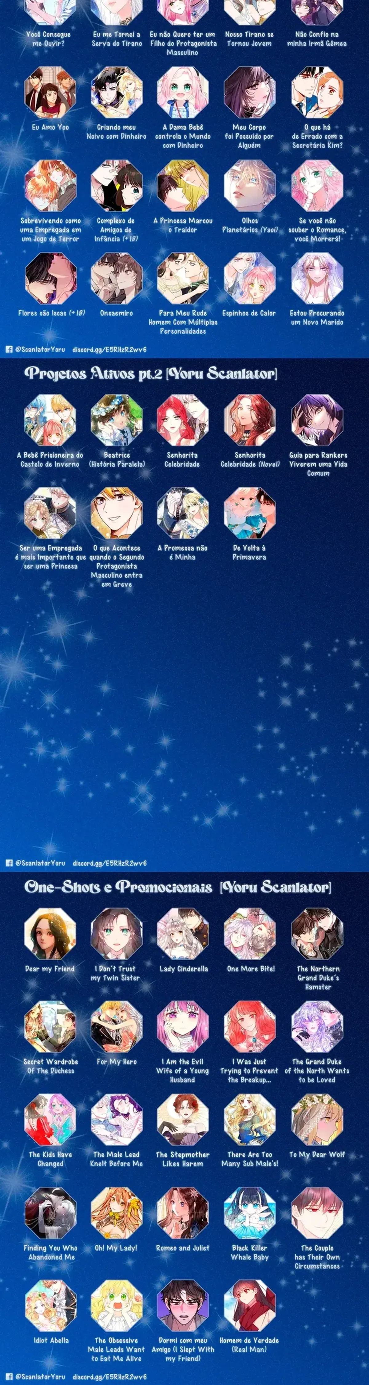
Task: Select the Flores são Iscas cover
Action: 50,278
